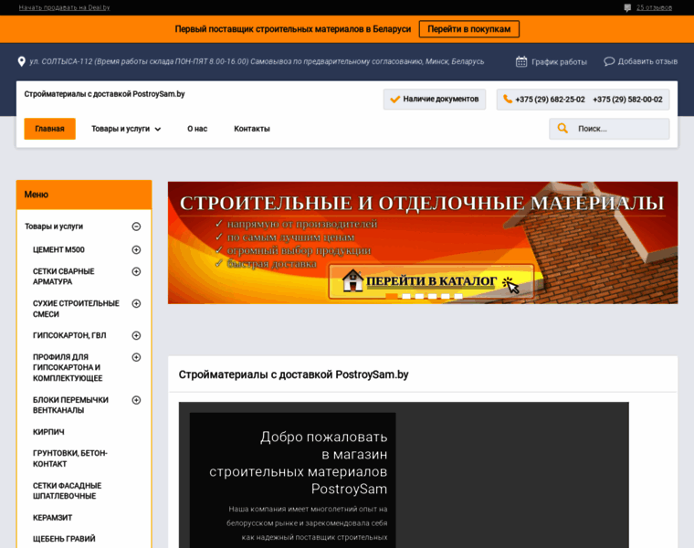Expand ПРОФИЛЯ ДЛЯ ГИПСОКАРТОНА category
Viewport: 694px width, 548px height.
point(136,357)
